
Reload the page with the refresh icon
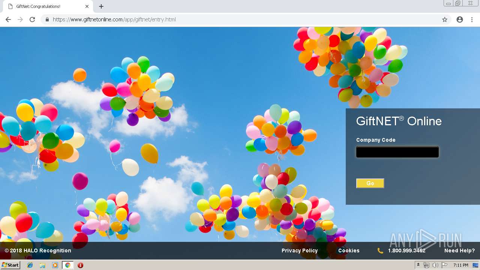pyautogui.click(x=32, y=19)
